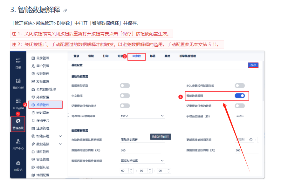Click the 注册管理 icon
The width and height of the screenshot is (288, 189).
[x=33, y=128]
